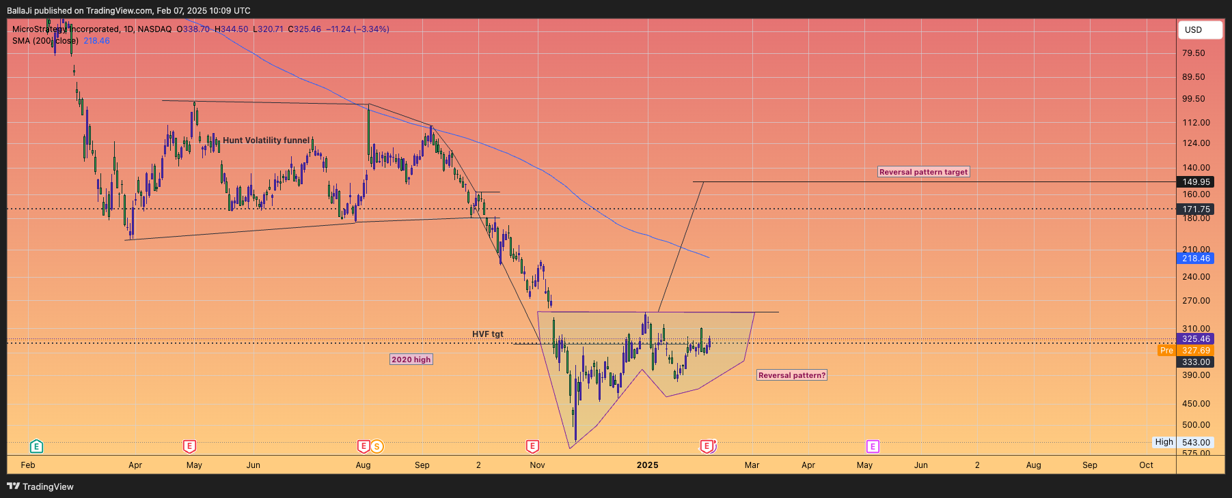
Task: Click the blue 218.46 SMA price label
Action: click(x=1196, y=259)
